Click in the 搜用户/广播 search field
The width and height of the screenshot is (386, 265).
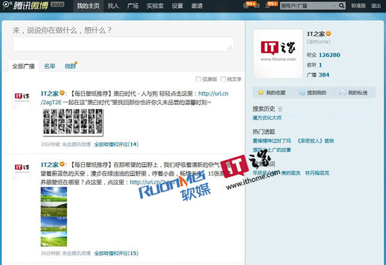(307, 6)
